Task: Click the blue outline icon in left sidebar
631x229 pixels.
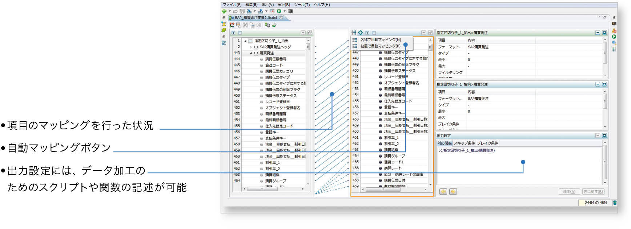Action: point(224,43)
